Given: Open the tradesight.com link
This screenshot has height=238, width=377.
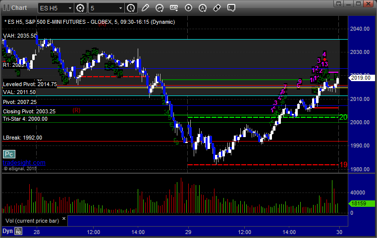Looking at the screenshot, I should point(24,163).
